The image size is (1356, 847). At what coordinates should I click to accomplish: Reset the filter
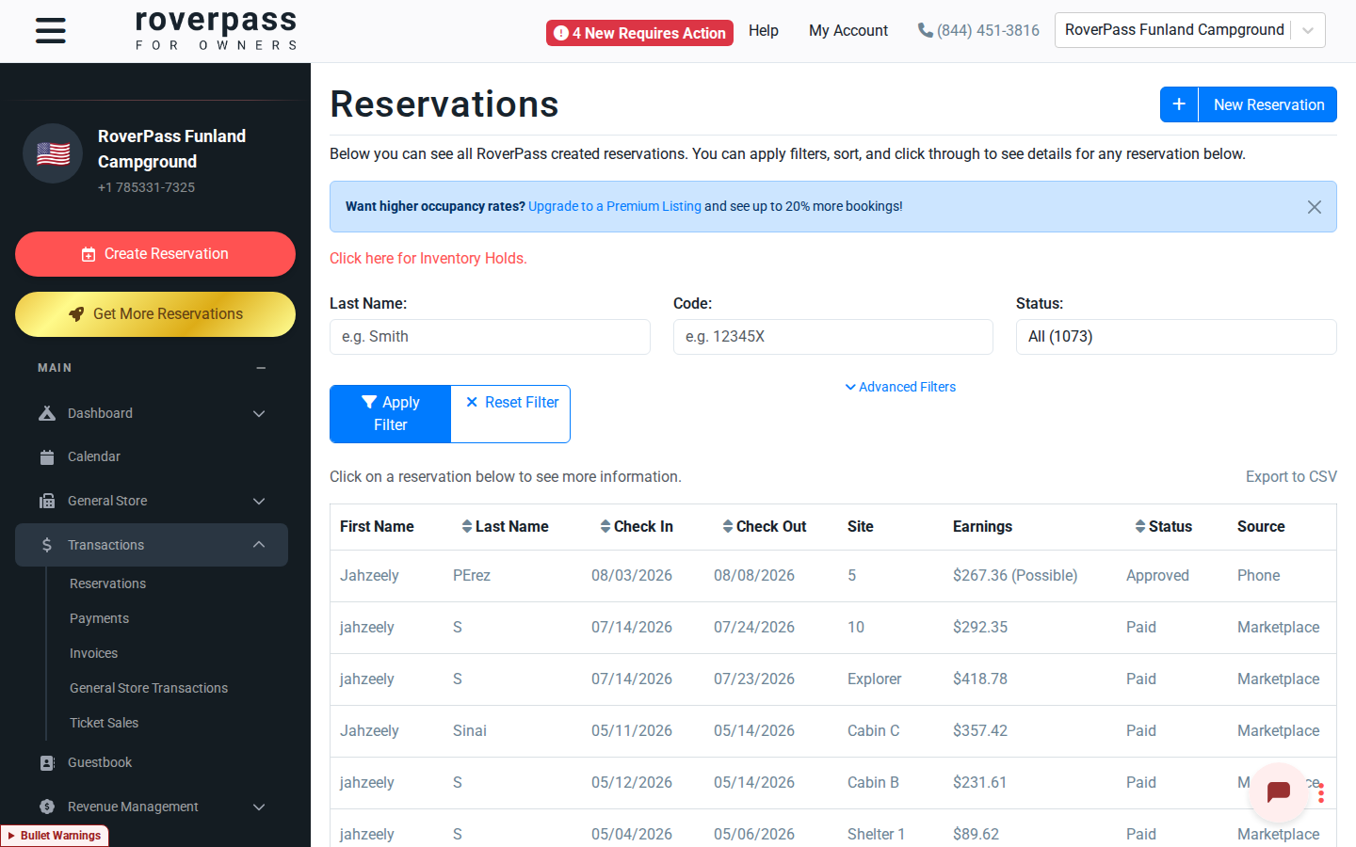click(x=511, y=414)
